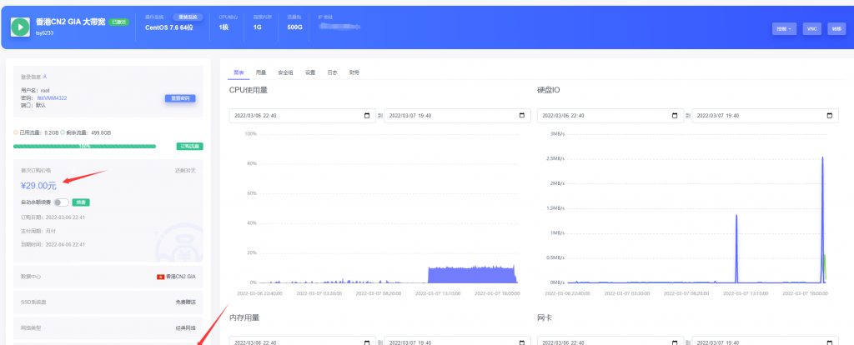Image resolution: width=854 pixels, height=345 pixels.
Task: Toggle the 自动余额续费 switch
Action: coord(62,202)
